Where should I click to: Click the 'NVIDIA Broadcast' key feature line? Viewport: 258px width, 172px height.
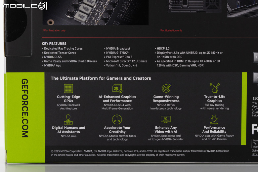117,49
